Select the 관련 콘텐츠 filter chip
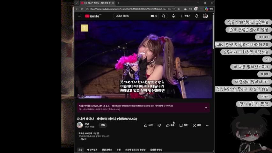The image size is (272, 153). (107, 149)
